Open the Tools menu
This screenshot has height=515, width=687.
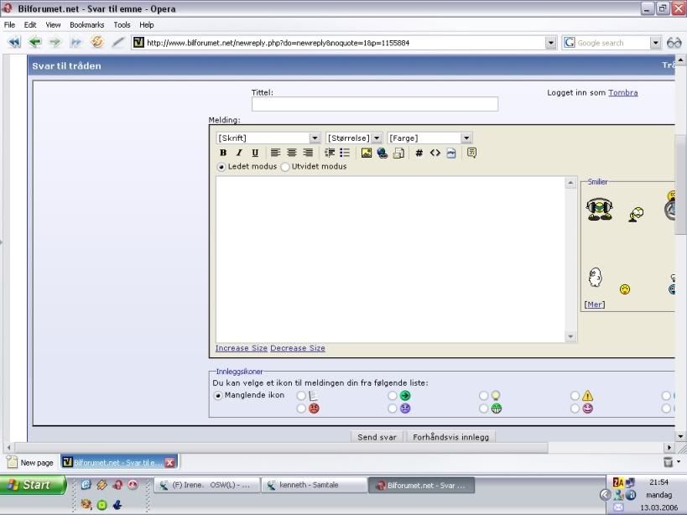click(122, 25)
